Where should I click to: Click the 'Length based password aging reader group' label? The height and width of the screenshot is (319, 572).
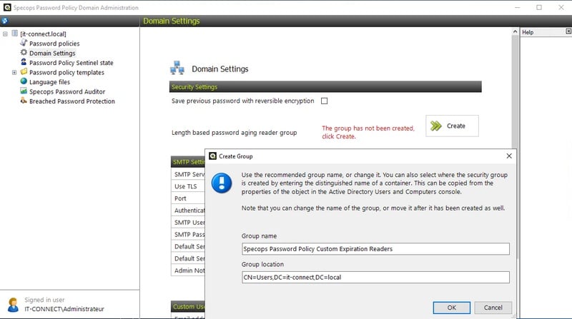(235, 133)
